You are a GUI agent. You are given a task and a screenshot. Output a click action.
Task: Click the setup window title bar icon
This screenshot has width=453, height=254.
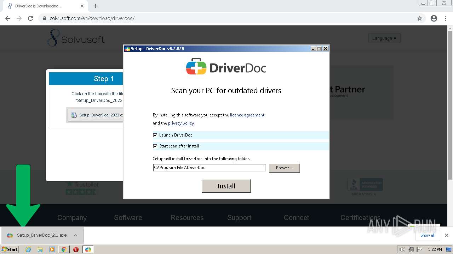pyautogui.click(x=127, y=49)
